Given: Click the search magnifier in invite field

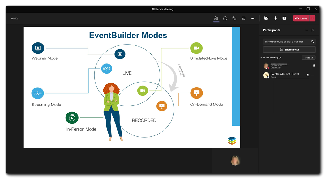Looking at the screenshot, I should [x=313, y=42].
